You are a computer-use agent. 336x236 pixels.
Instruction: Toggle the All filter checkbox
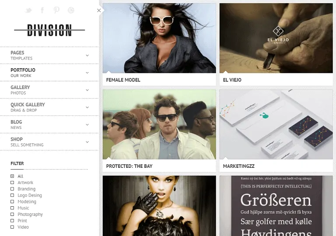tap(12, 176)
